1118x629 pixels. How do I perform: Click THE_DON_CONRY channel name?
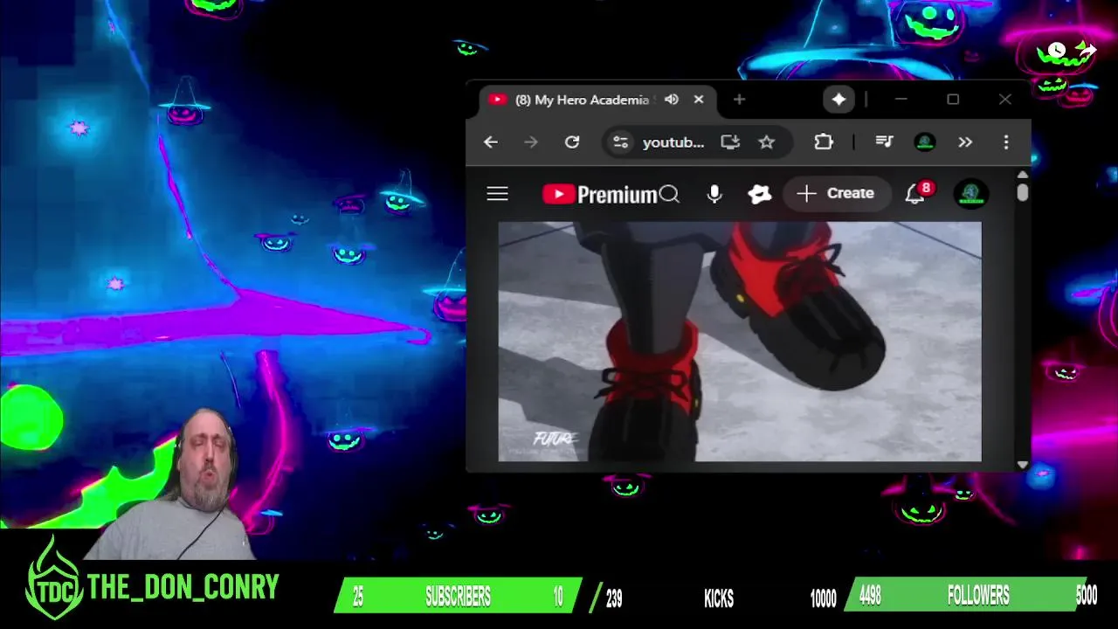(183, 587)
